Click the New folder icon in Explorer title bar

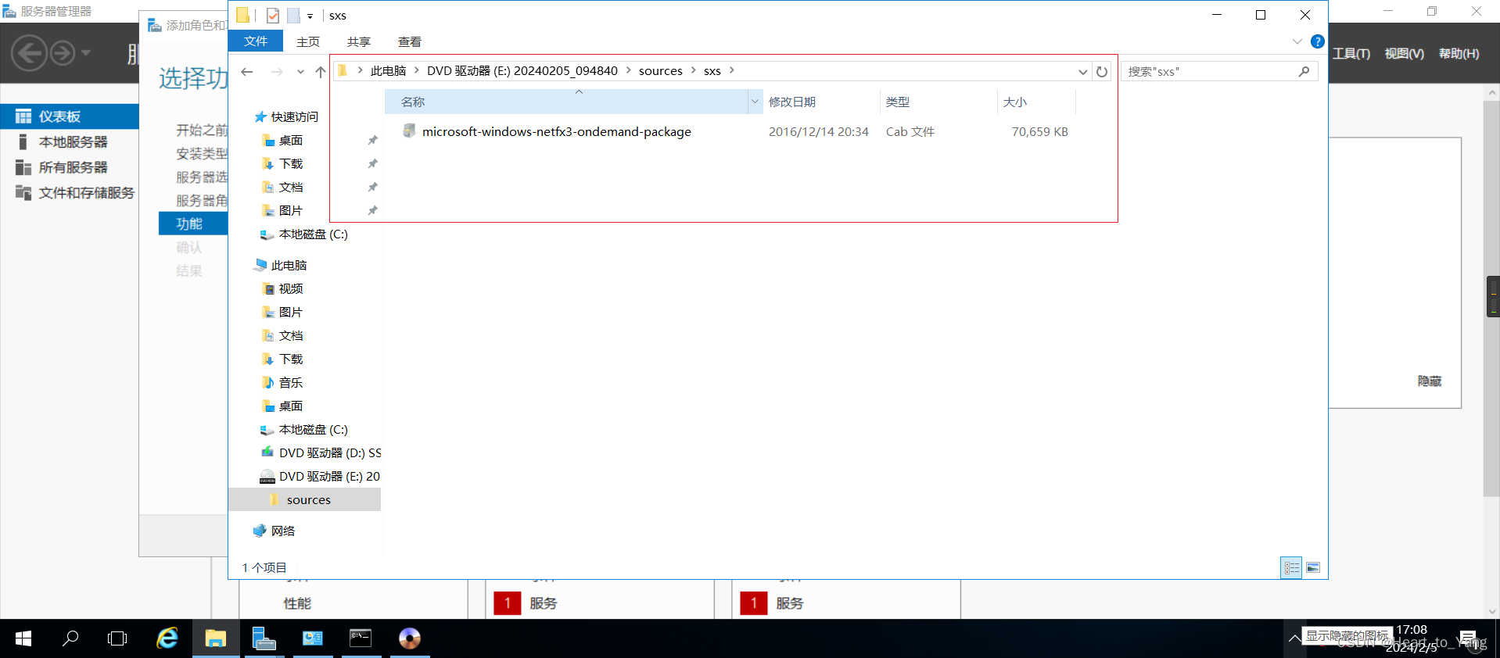293,16
